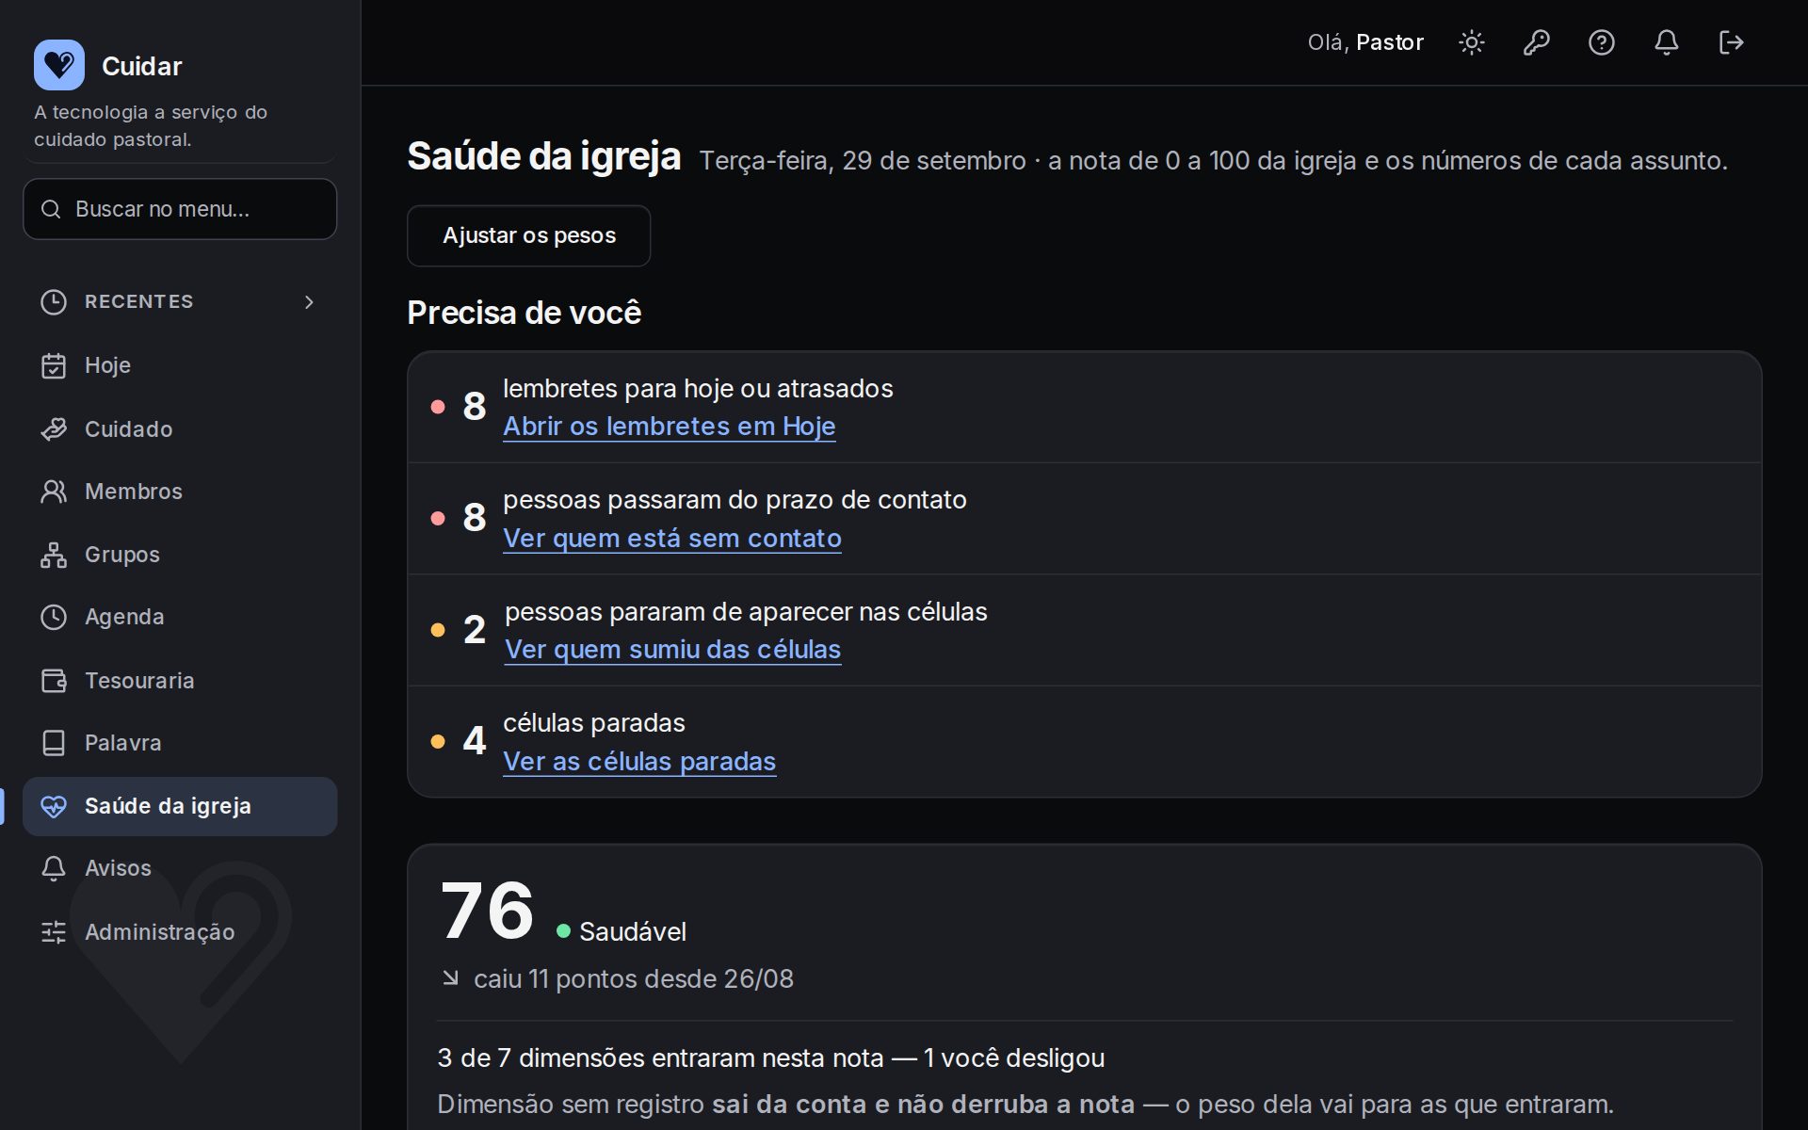Screen dimensions: 1808x1130
Task: Open Avisos menu entry
Action: pyautogui.click(x=180, y=868)
